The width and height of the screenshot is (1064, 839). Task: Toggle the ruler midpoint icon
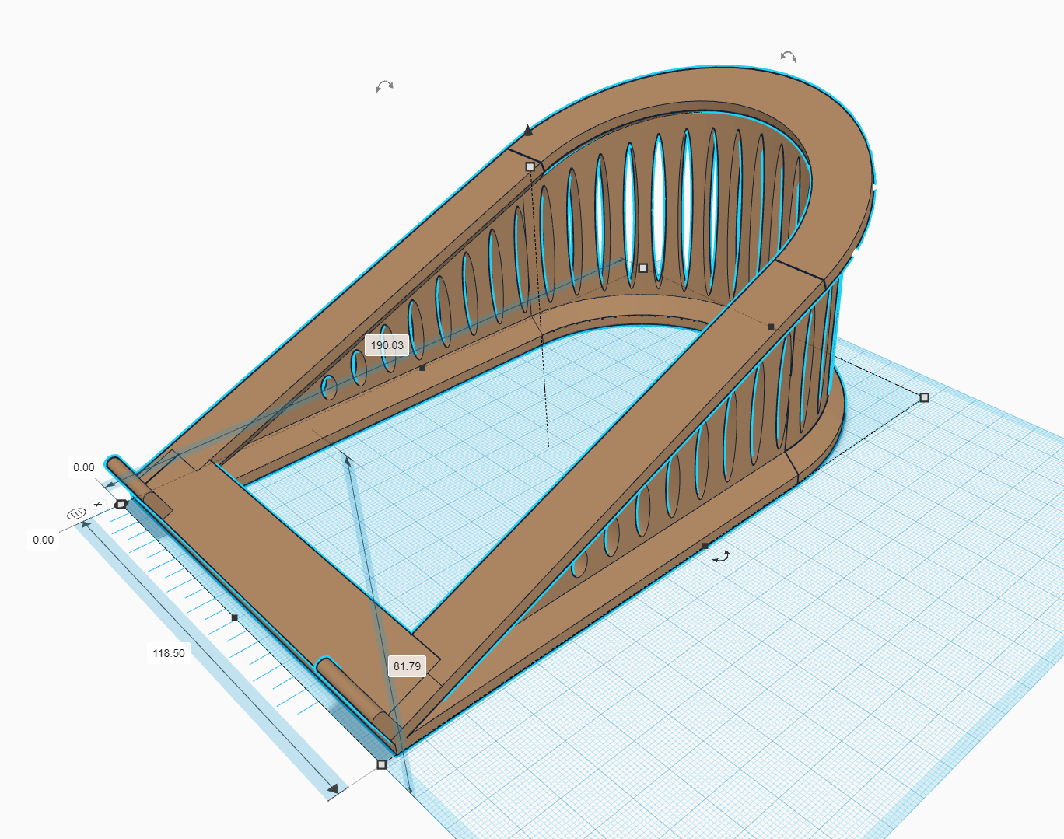pos(75,512)
